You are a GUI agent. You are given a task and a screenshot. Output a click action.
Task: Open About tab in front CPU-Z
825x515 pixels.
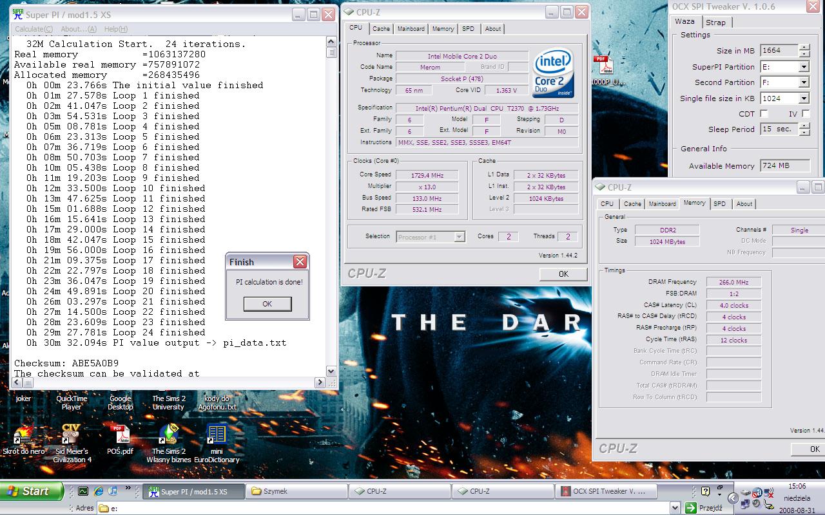point(493,29)
